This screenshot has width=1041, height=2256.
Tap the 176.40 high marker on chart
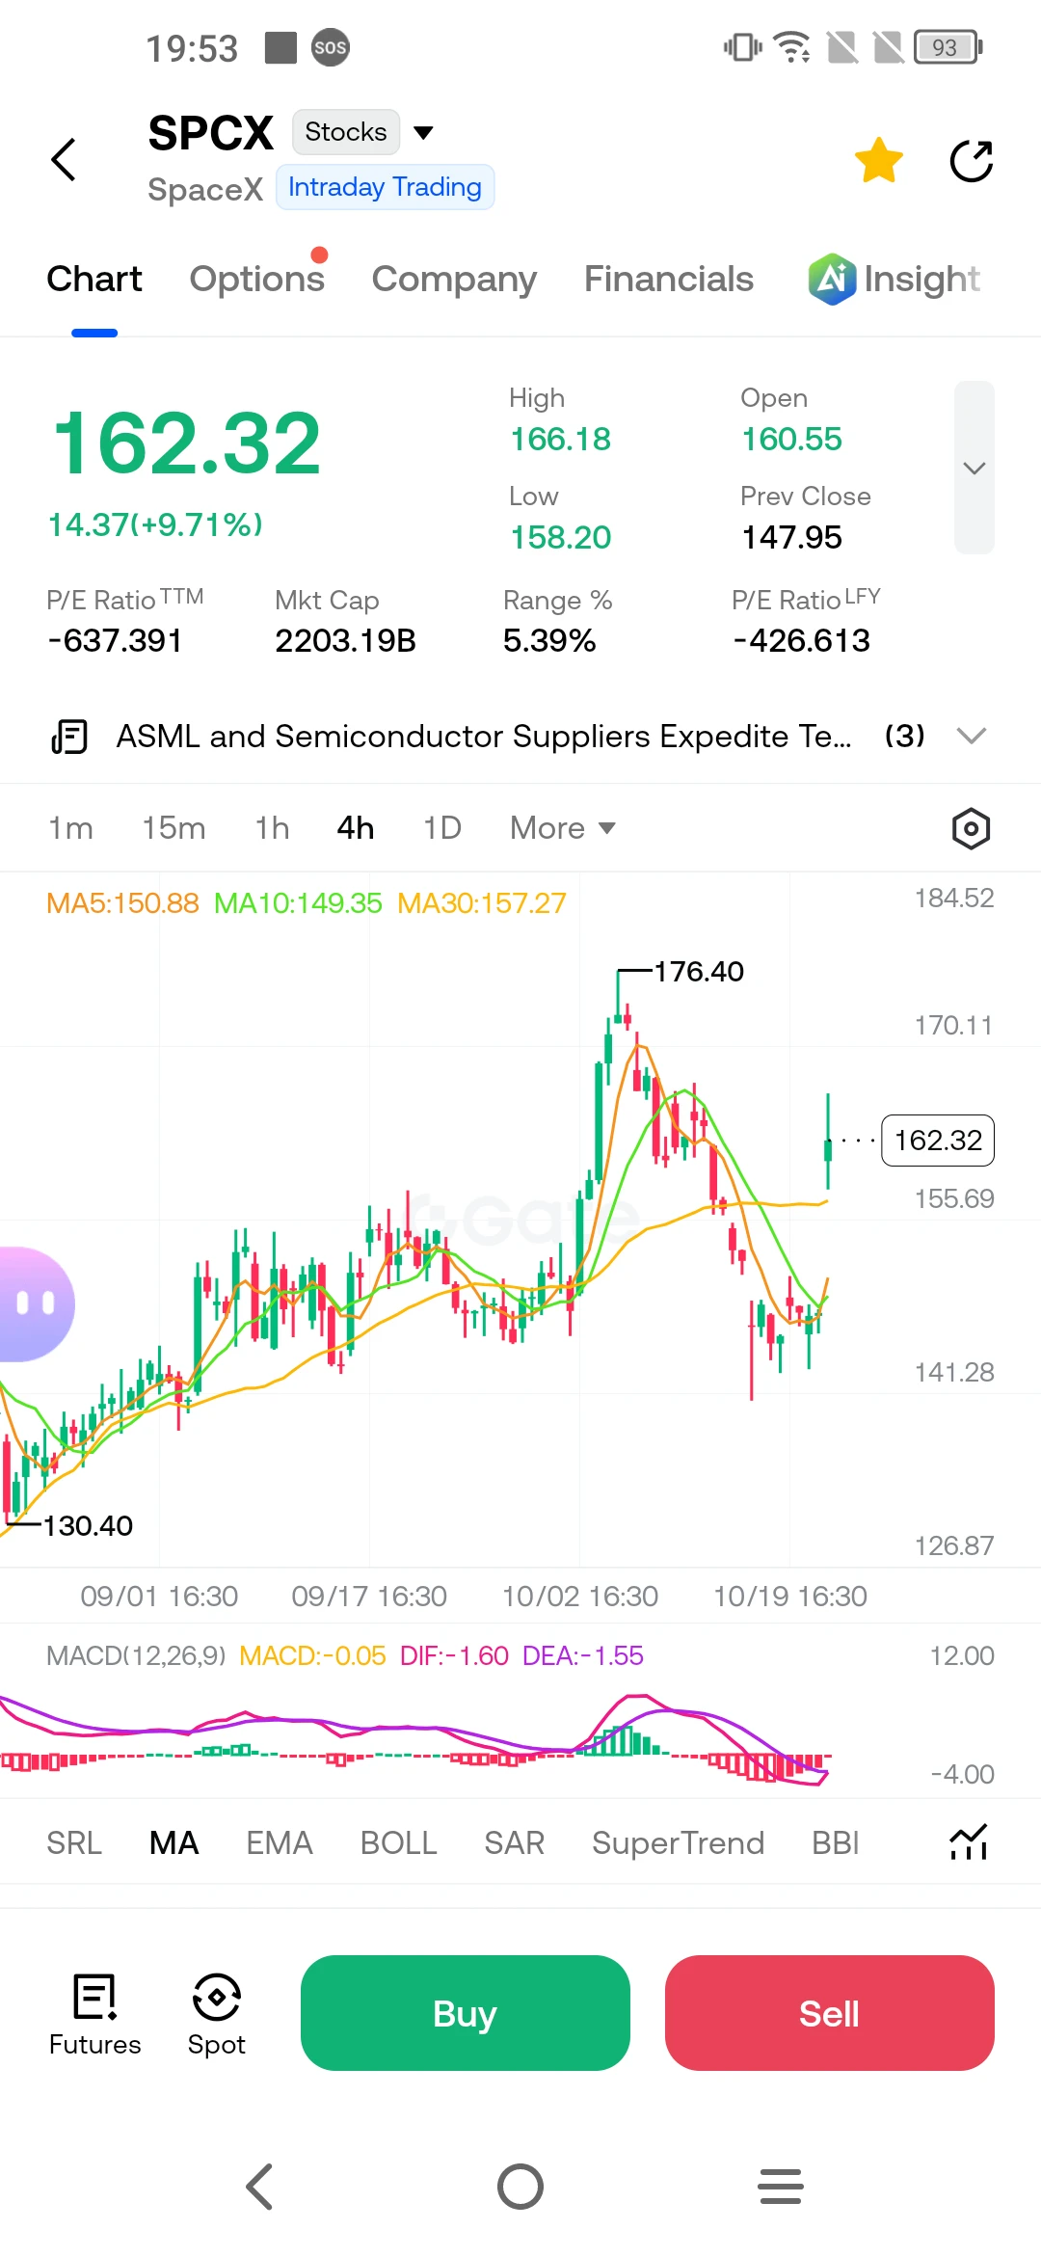[x=699, y=971]
